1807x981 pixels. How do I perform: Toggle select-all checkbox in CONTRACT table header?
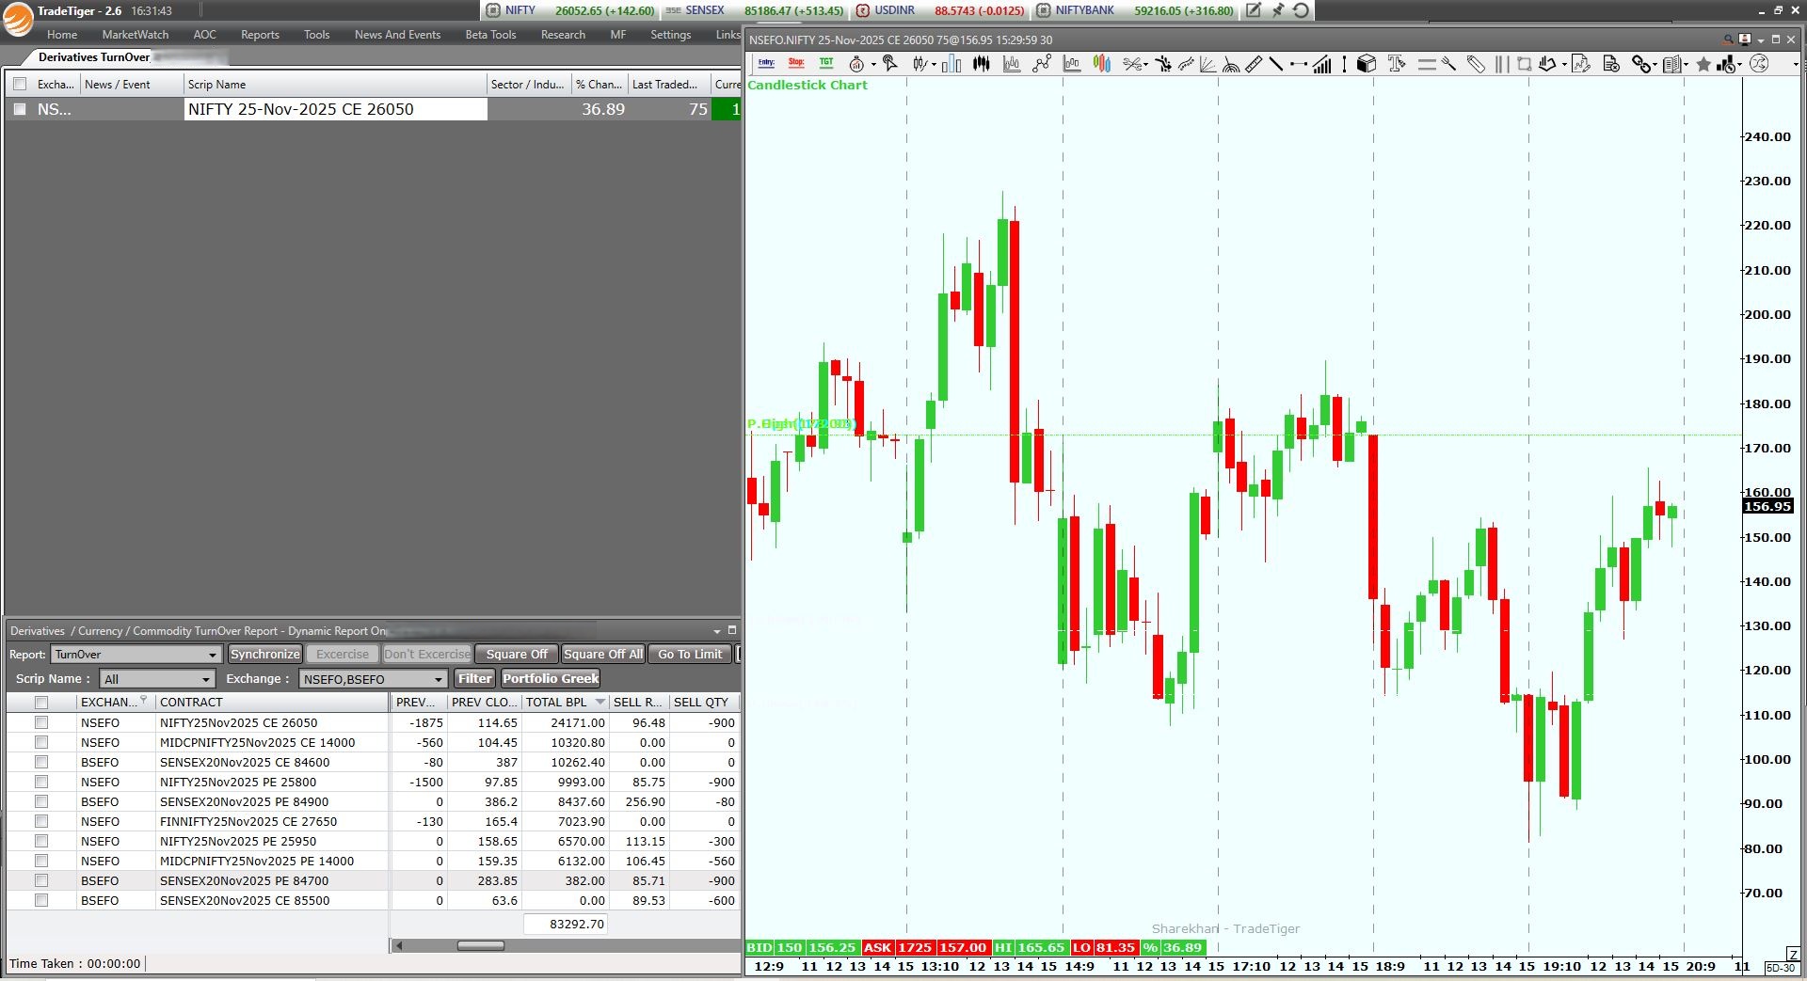coord(41,702)
